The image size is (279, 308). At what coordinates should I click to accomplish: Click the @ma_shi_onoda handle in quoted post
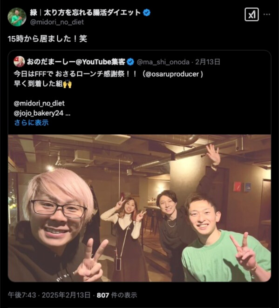click(163, 62)
